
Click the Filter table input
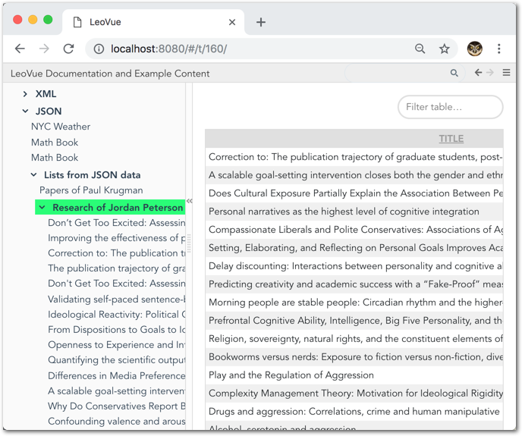tap(450, 107)
